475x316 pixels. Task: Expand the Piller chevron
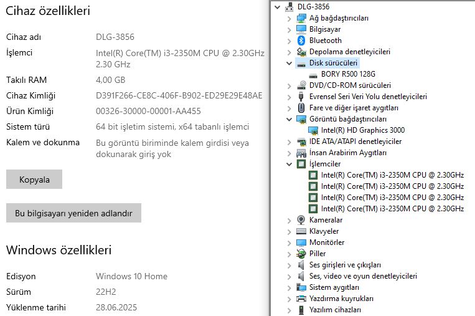pyautogui.click(x=289, y=254)
